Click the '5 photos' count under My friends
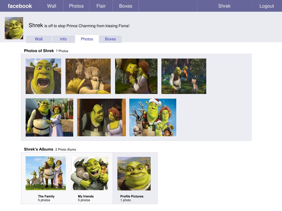This screenshot has height=211, width=282. point(84,200)
